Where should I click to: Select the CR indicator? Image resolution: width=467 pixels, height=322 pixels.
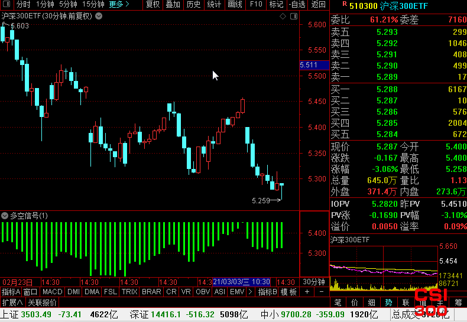pyautogui.click(x=171, y=292)
